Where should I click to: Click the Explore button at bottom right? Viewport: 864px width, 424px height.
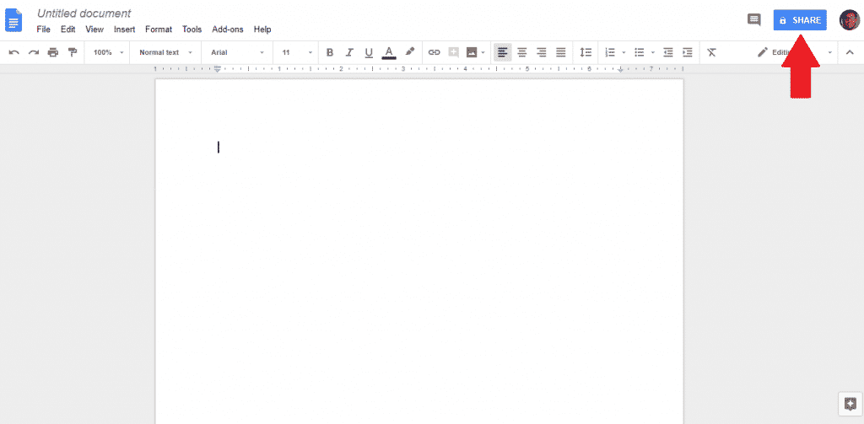[x=850, y=404]
